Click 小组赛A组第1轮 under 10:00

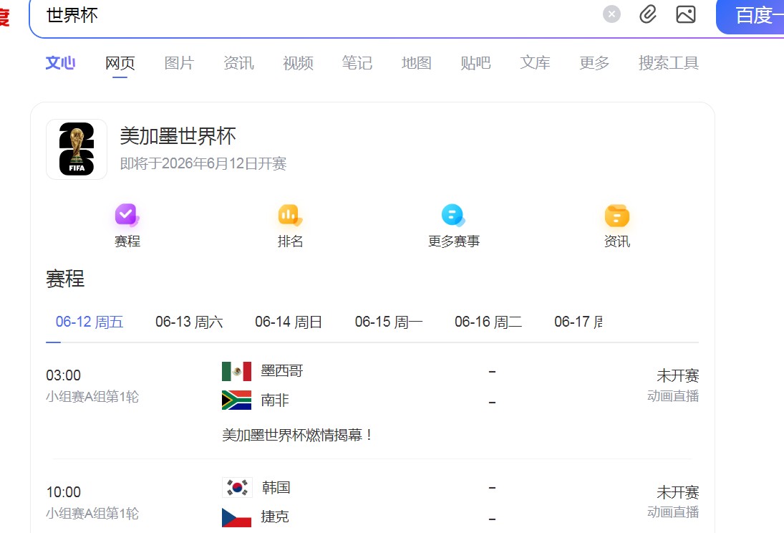coord(92,514)
